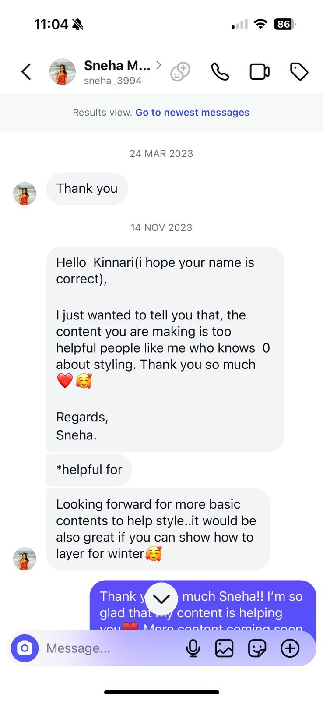Tap the avatar beside Thank you message
The width and height of the screenshot is (323, 701).
[25, 194]
